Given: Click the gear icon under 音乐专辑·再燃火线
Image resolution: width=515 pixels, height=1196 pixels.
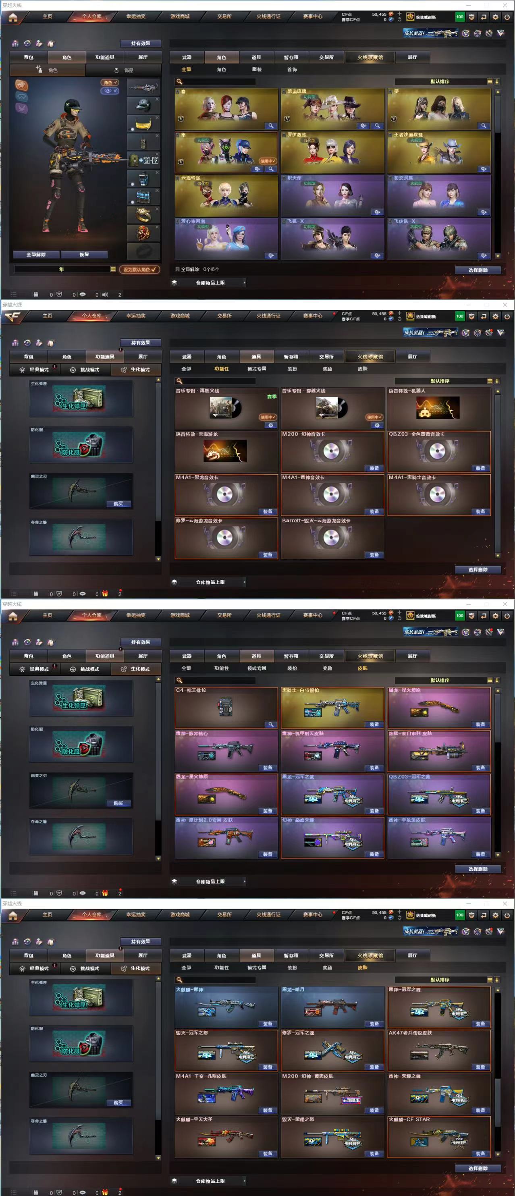Looking at the screenshot, I should point(271,425).
